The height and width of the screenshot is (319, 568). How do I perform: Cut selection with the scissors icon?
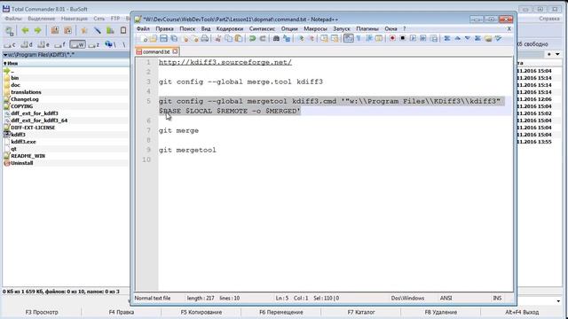[x=218, y=38]
